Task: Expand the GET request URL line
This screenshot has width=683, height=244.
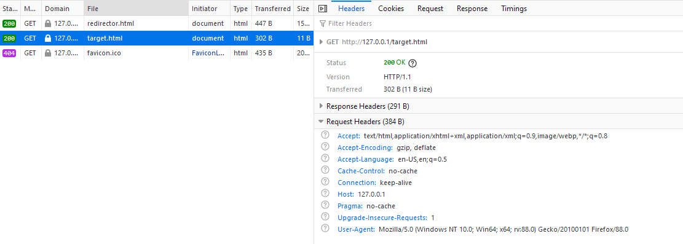Action: pyautogui.click(x=322, y=42)
